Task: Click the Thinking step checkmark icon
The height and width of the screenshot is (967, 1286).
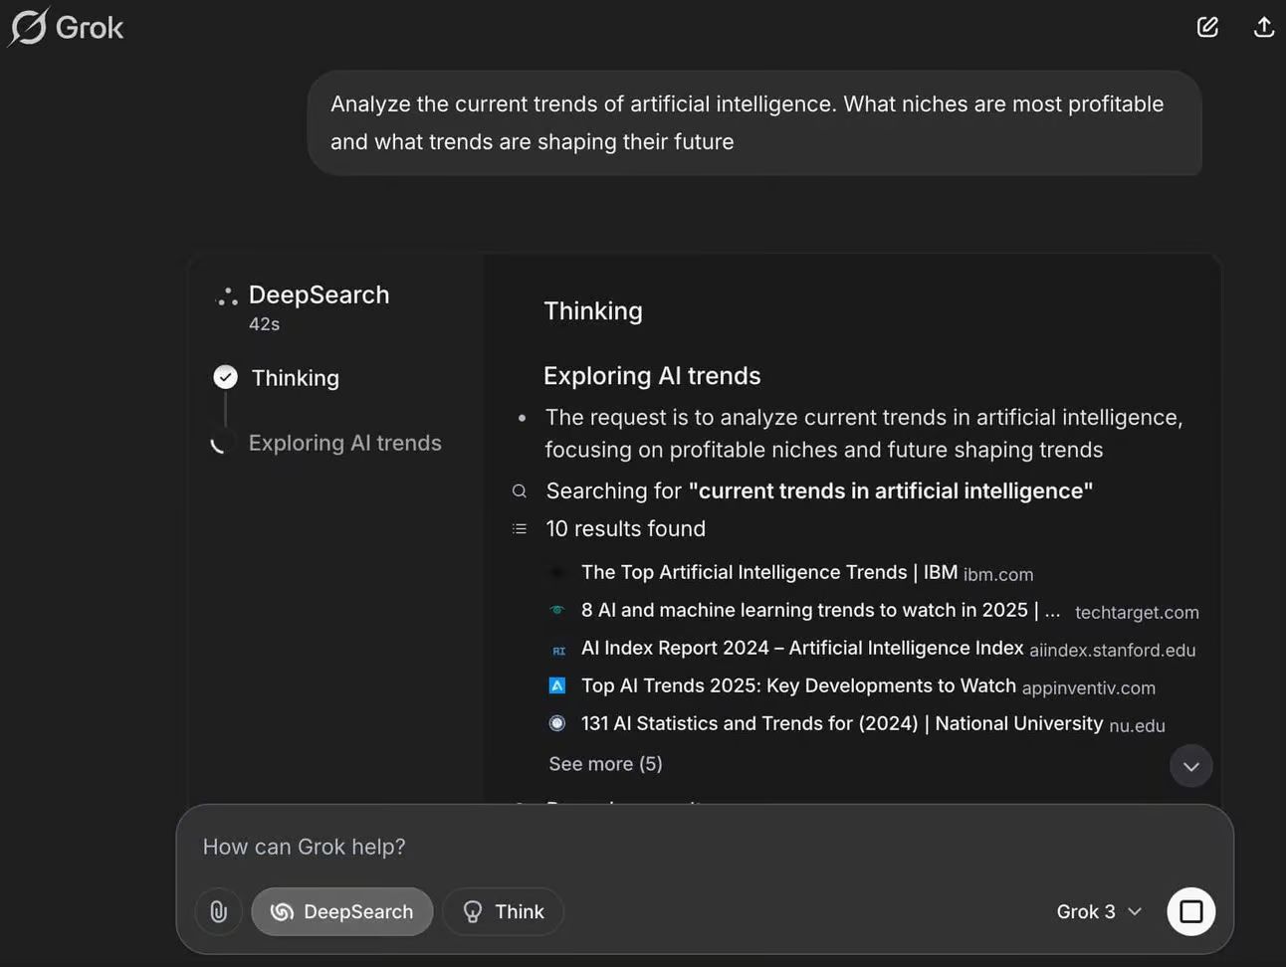Action: pyautogui.click(x=226, y=377)
